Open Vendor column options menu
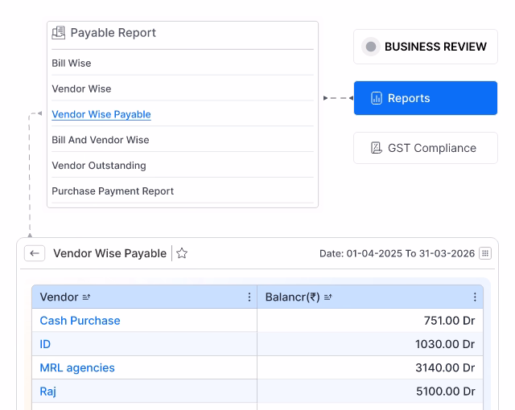Screen dimensions: 515x410 point(249,297)
